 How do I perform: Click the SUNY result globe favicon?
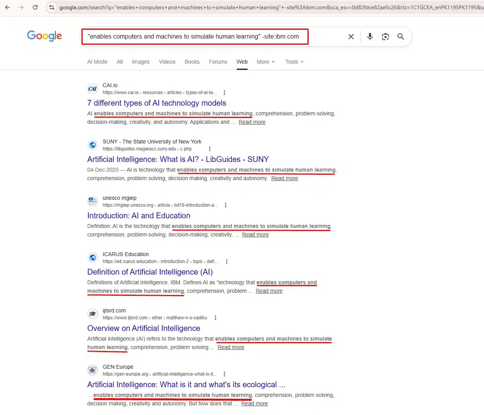(93, 145)
